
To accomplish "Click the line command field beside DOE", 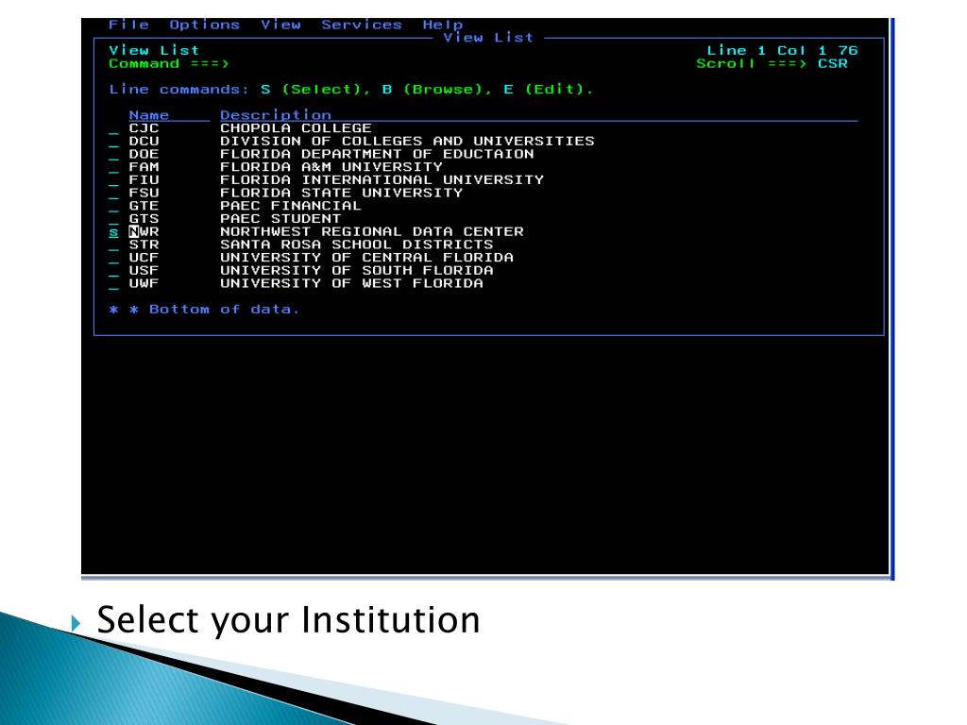I will point(113,156).
